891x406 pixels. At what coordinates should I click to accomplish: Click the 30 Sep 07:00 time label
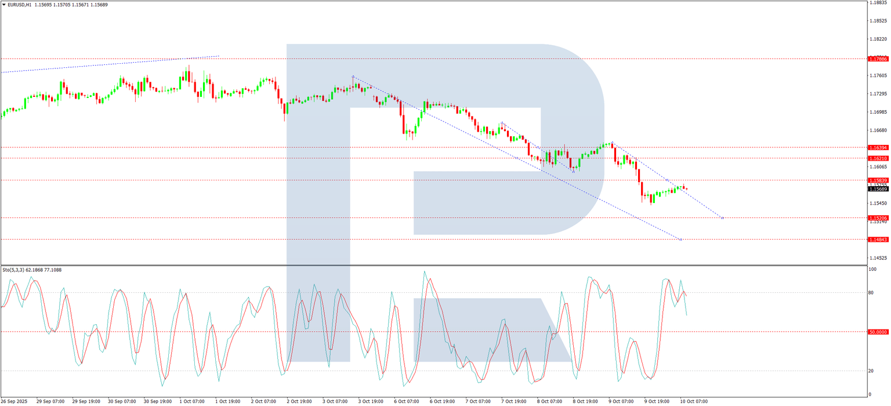click(x=122, y=401)
